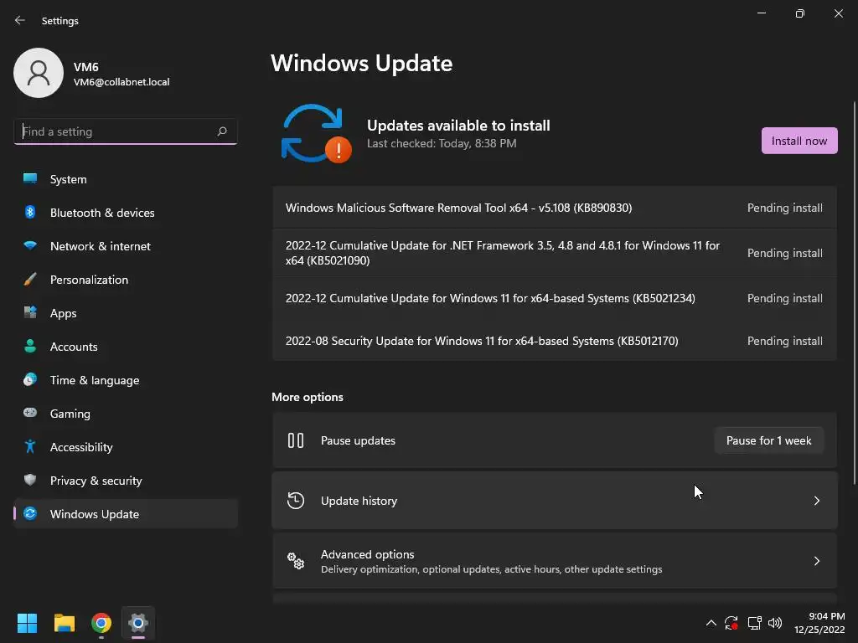Click the Gaming controller icon
Screen dimensions: 858x643
click(x=30, y=413)
